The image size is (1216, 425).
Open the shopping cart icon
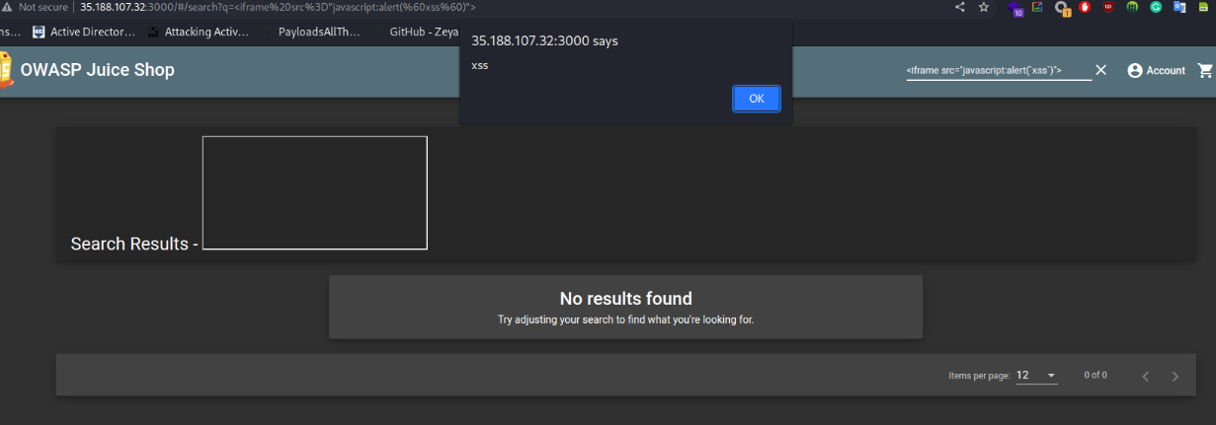1204,70
